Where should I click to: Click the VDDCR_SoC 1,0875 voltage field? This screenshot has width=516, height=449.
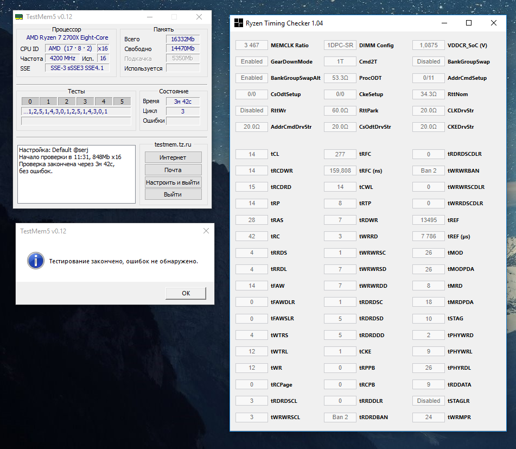pyautogui.click(x=429, y=45)
